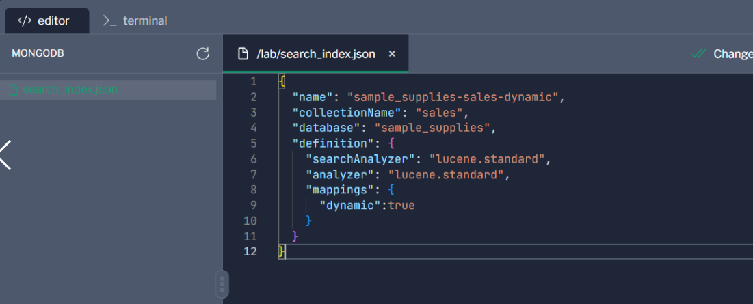This screenshot has height=304, width=753.
Task: Click the sidebar resize drag handle
Action: 222,284
